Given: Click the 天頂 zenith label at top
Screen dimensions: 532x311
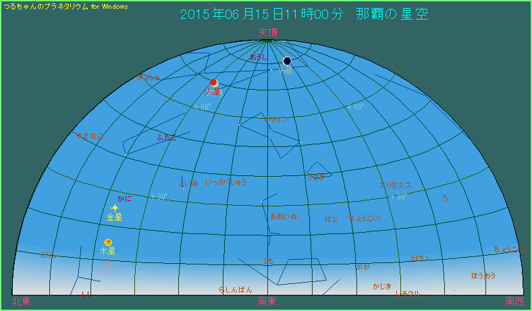Looking at the screenshot, I should click(267, 33).
